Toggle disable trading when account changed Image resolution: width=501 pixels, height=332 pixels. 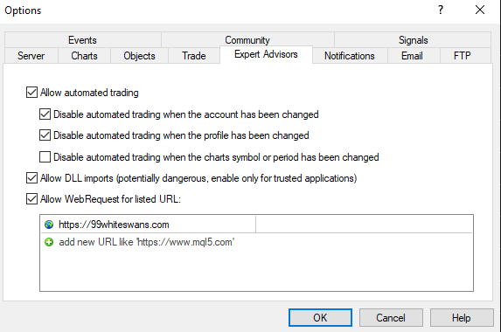click(x=45, y=114)
